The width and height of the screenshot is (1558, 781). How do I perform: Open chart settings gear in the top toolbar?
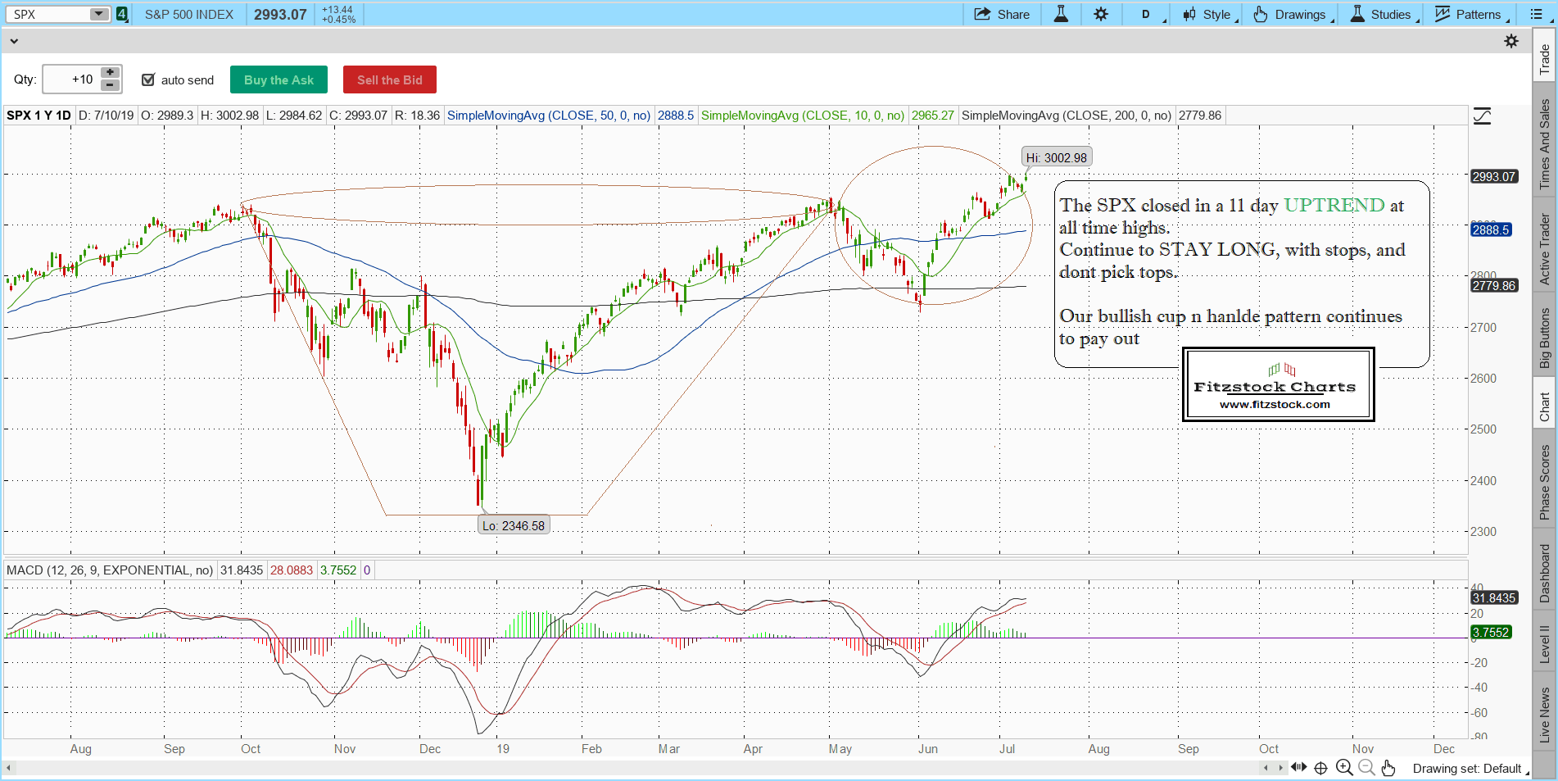coord(1101,14)
